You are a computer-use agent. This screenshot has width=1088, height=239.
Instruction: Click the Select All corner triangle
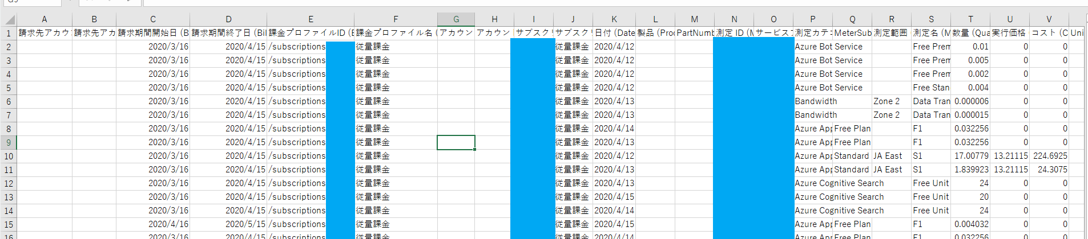(9, 19)
